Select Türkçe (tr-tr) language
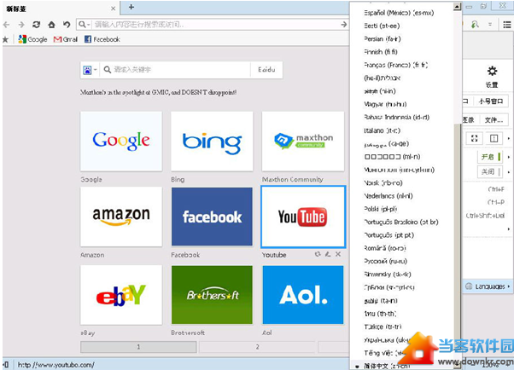Viewport: 514px width, 370px height. tap(383, 327)
